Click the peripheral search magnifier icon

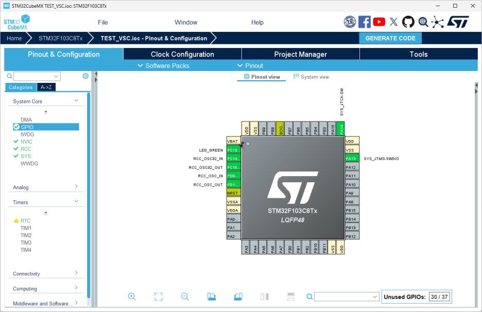pyautogui.click(x=10, y=76)
